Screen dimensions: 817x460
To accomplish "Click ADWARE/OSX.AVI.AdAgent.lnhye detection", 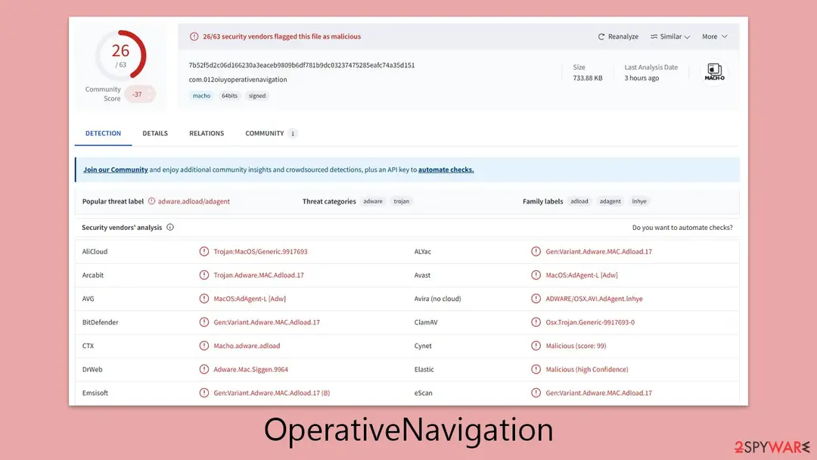I will point(594,299).
